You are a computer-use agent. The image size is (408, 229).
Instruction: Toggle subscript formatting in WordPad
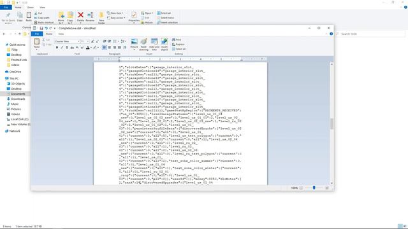[x=77, y=48]
